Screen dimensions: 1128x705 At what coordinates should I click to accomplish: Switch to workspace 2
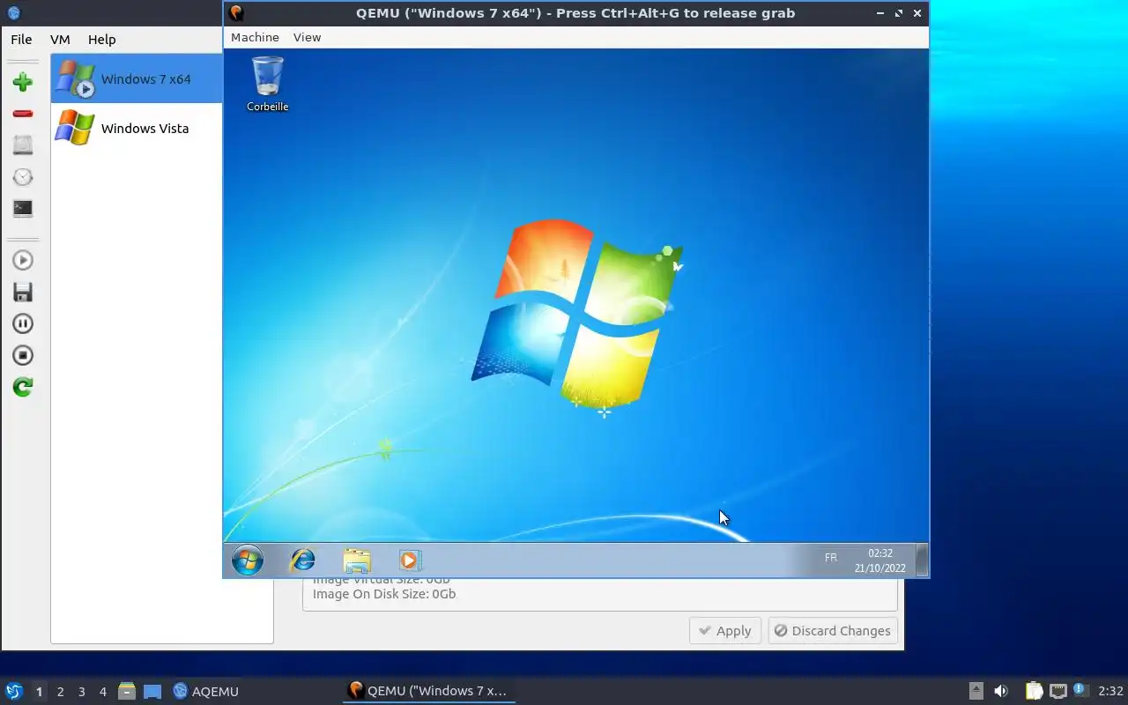pos(60,692)
